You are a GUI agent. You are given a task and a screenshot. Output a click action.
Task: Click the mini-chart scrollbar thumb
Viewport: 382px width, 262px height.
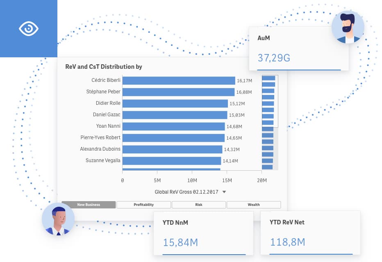click(x=270, y=101)
